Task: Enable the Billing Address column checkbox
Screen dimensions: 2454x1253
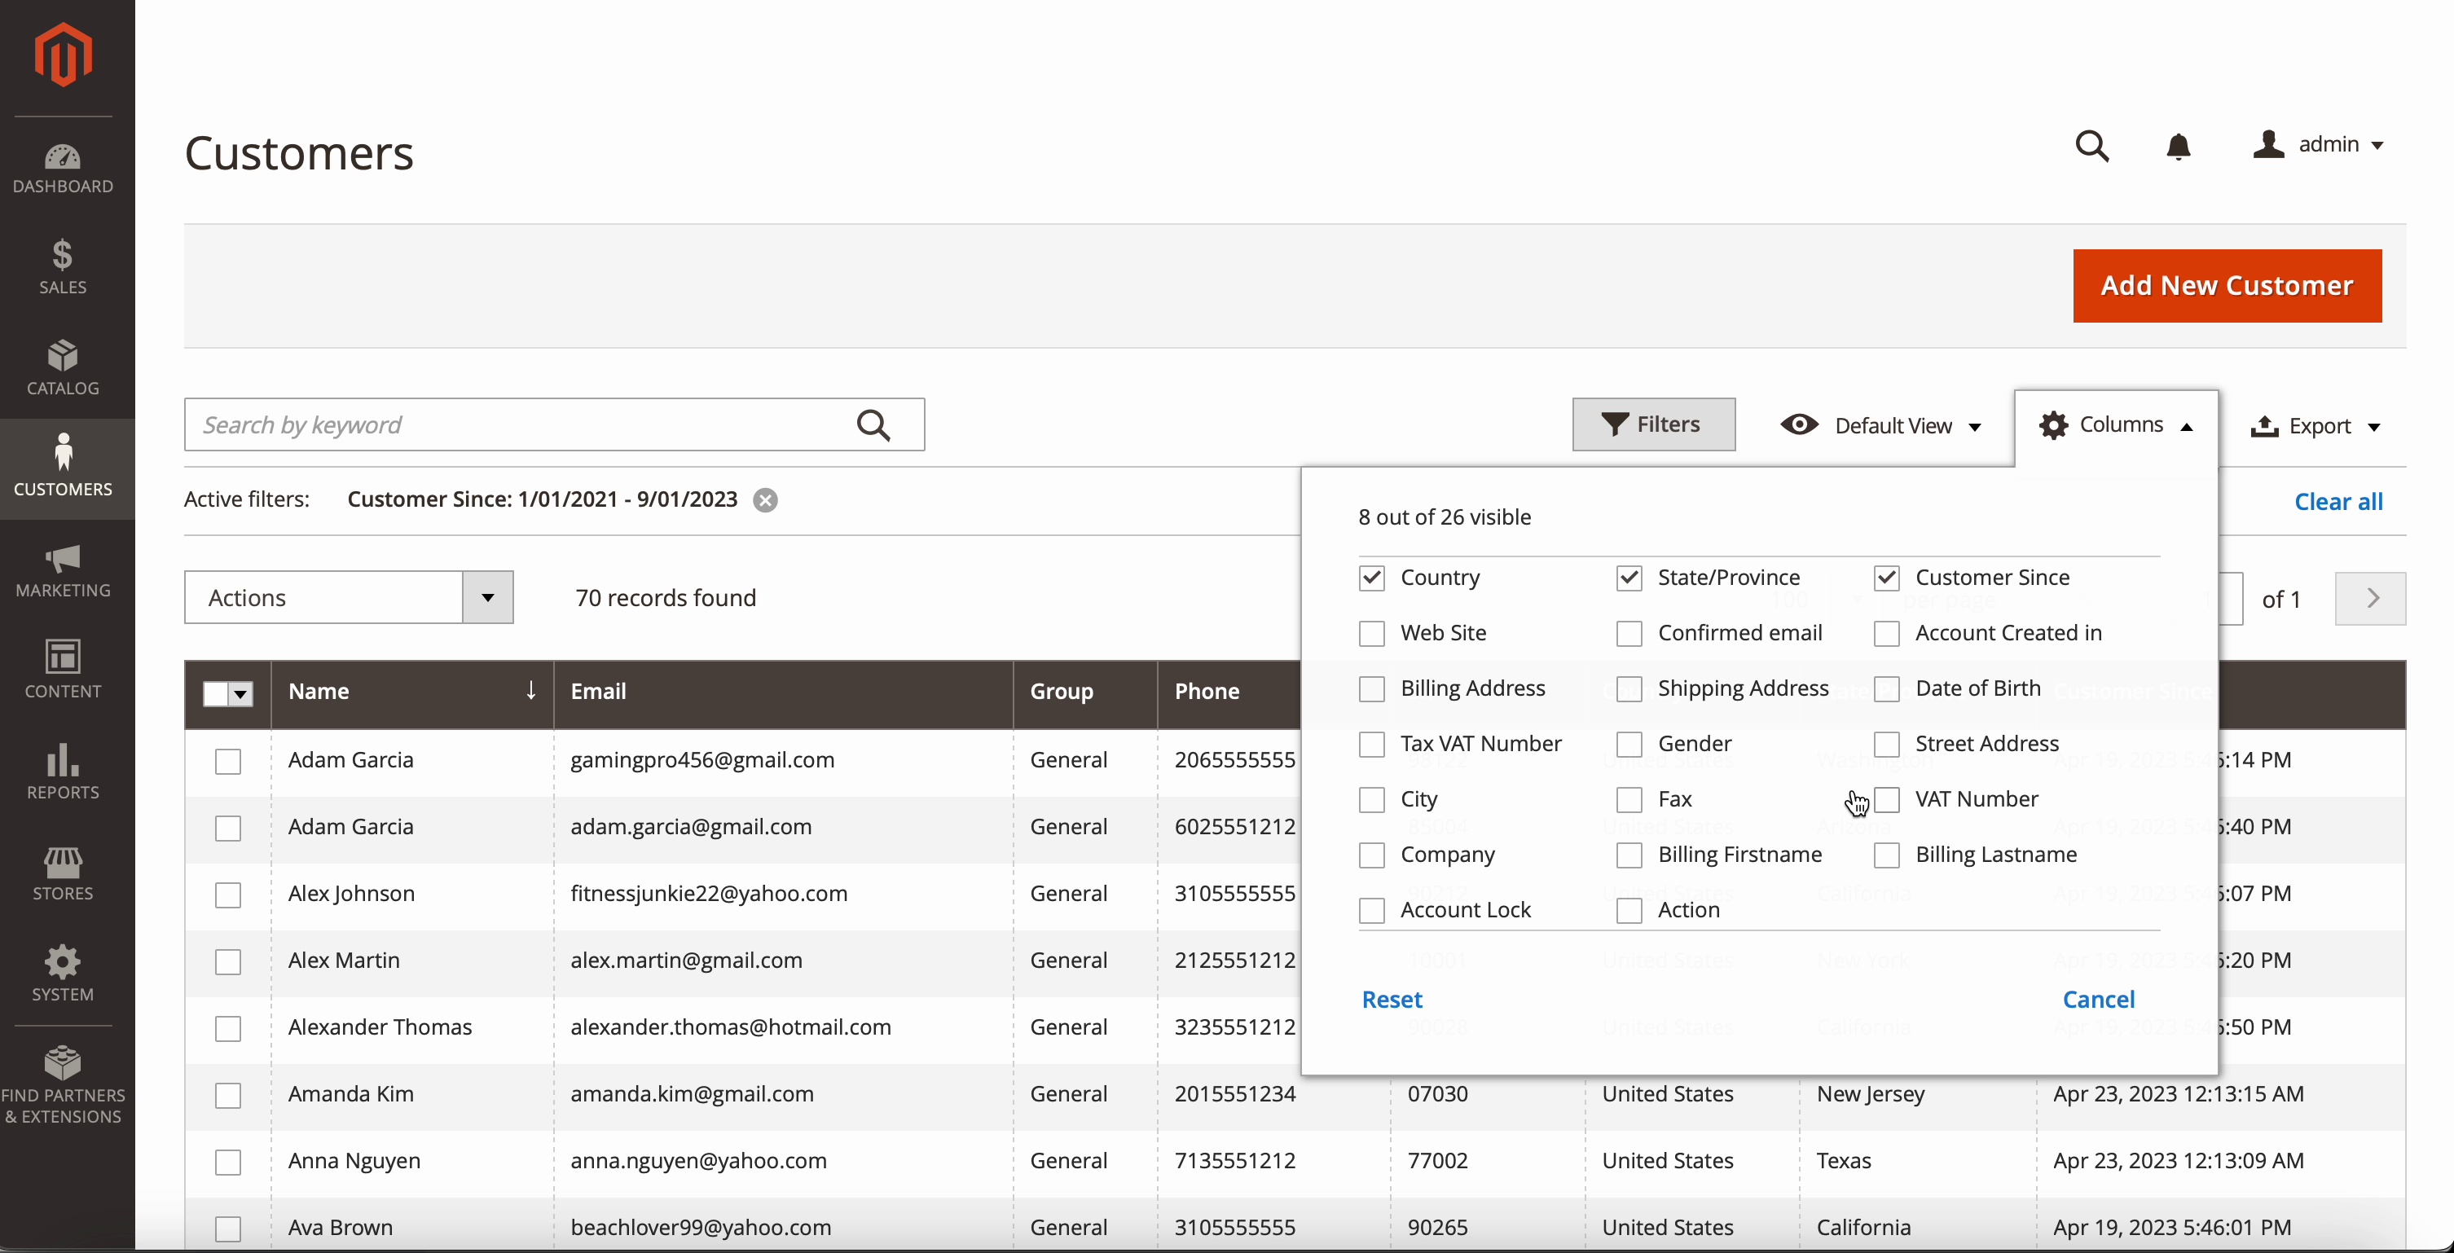Action: (1372, 689)
